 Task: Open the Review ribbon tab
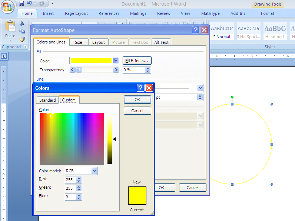tap(164, 13)
